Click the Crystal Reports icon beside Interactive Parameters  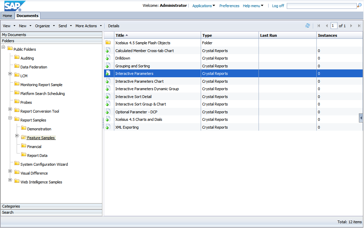[x=109, y=73]
